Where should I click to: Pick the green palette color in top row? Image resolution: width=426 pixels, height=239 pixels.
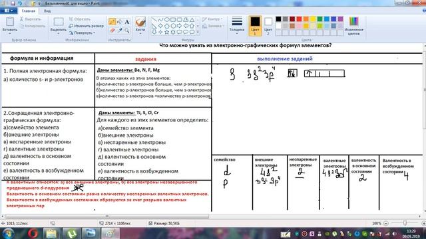319,19
